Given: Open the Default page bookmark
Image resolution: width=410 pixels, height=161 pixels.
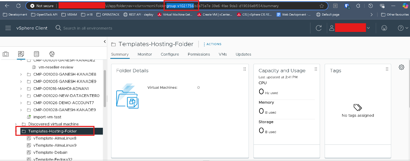Looking at the screenshot, I should coord(328,15).
